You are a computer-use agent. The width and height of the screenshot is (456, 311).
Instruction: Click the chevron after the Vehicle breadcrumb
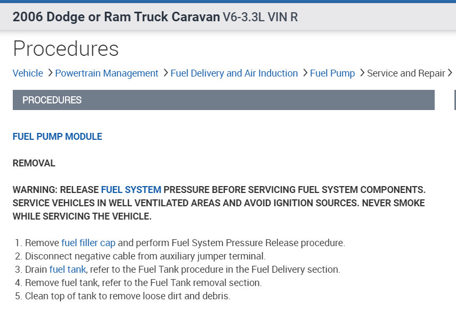(x=50, y=73)
